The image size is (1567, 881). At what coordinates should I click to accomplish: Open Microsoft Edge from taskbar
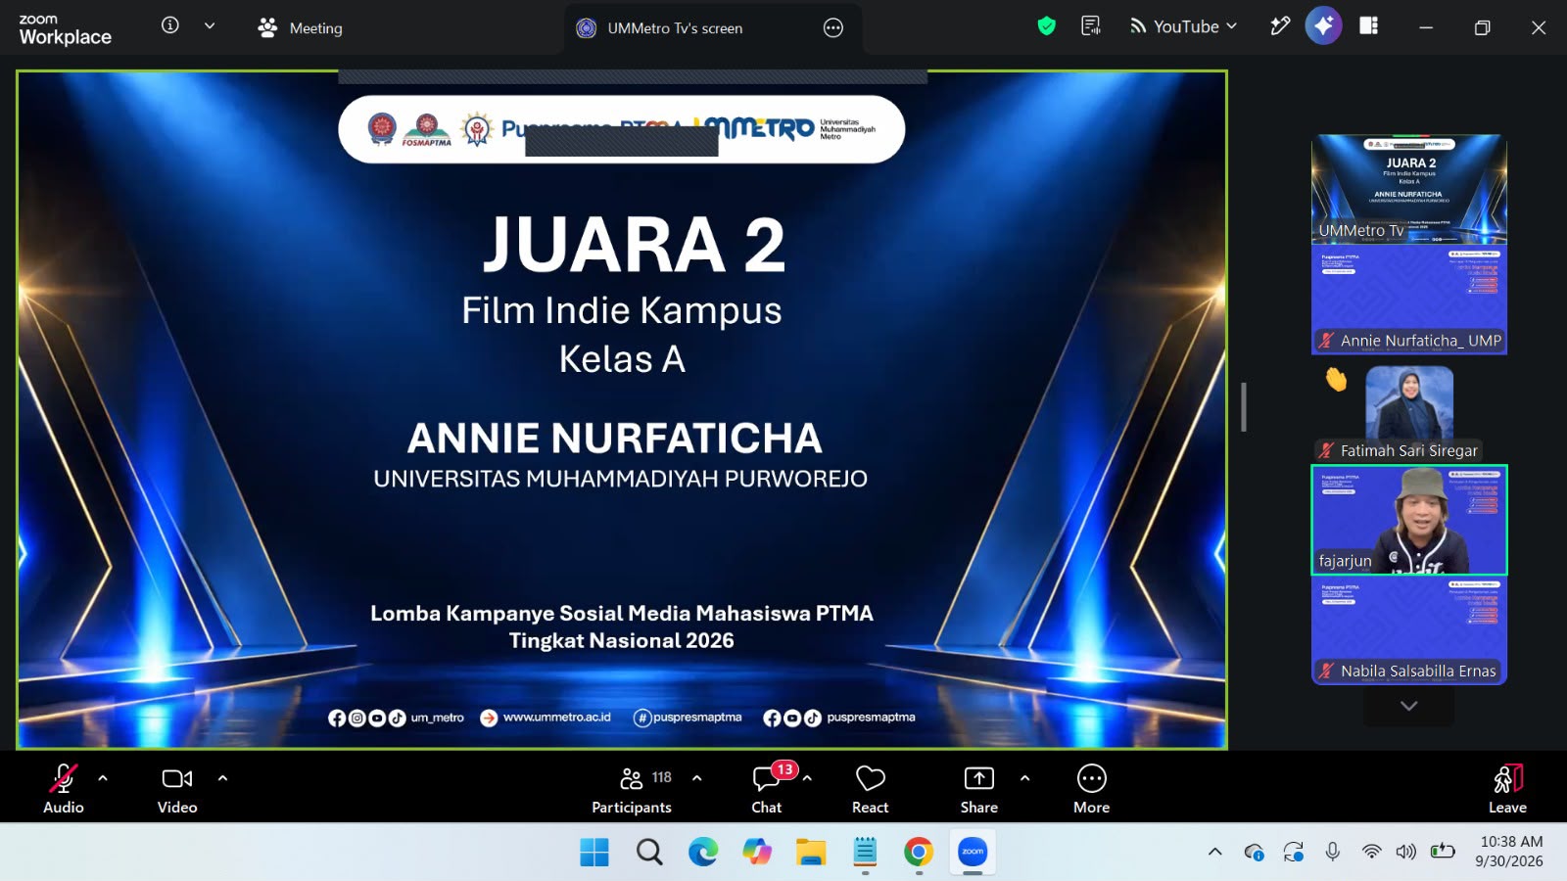703,853
